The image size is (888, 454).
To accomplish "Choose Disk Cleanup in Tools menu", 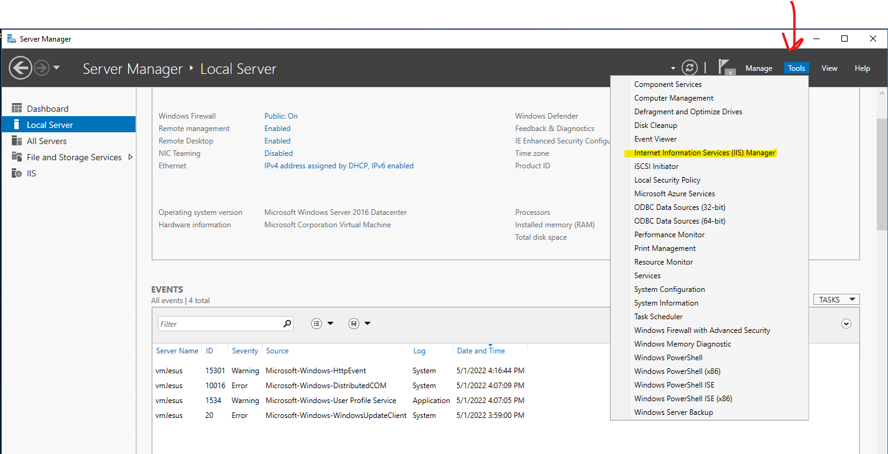I will pos(710,125).
